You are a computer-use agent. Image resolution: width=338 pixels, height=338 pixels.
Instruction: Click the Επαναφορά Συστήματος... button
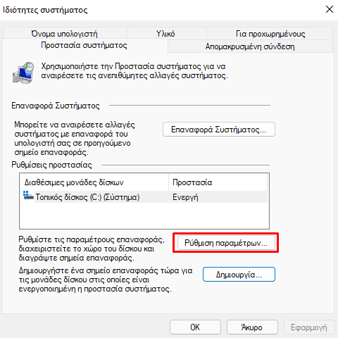pos(219,130)
